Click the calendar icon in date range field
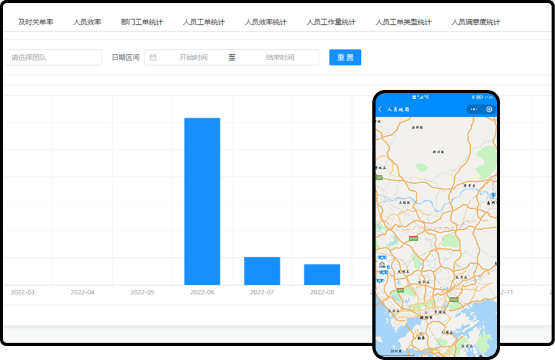 coord(153,57)
